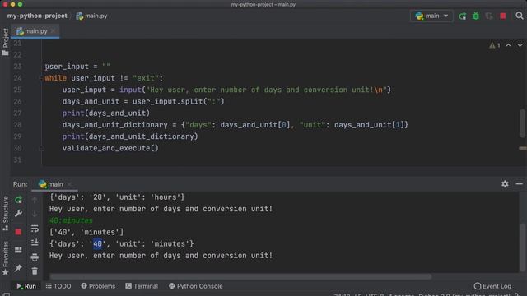Stop the running process from top toolbar
The image size is (527, 296).
[x=503, y=16]
